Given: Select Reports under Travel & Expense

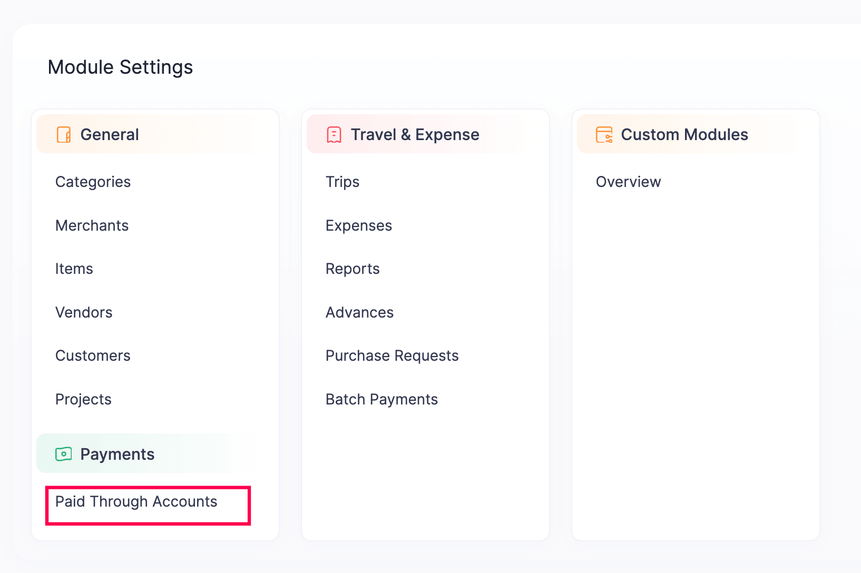Looking at the screenshot, I should tap(353, 269).
